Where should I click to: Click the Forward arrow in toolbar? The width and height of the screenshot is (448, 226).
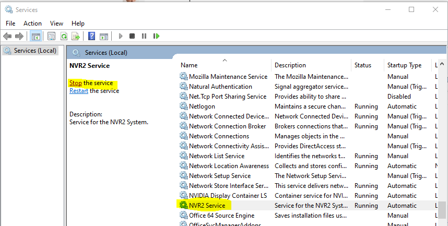[x=19, y=36]
